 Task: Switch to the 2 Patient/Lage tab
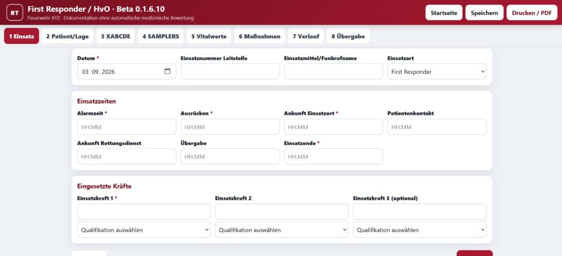pyautogui.click(x=68, y=36)
